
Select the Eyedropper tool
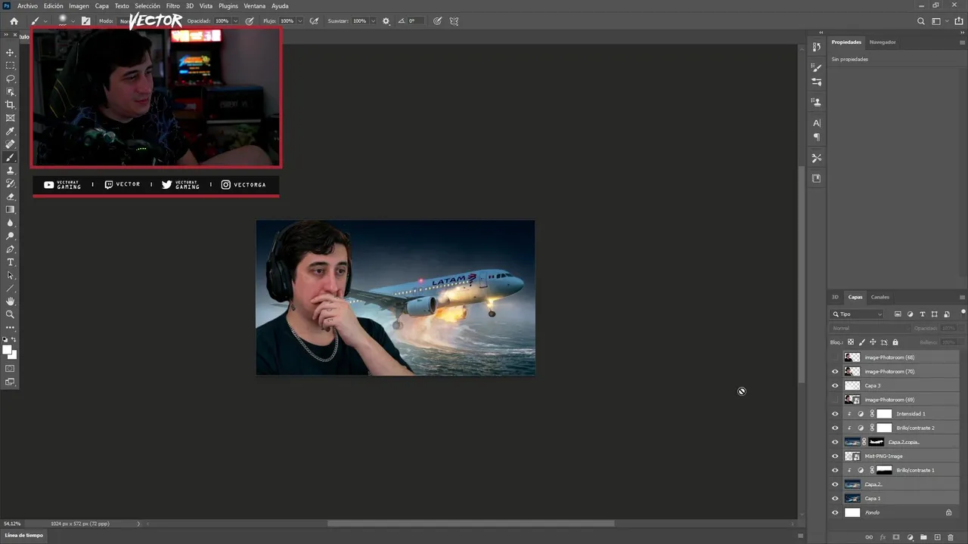tap(11, 131)
